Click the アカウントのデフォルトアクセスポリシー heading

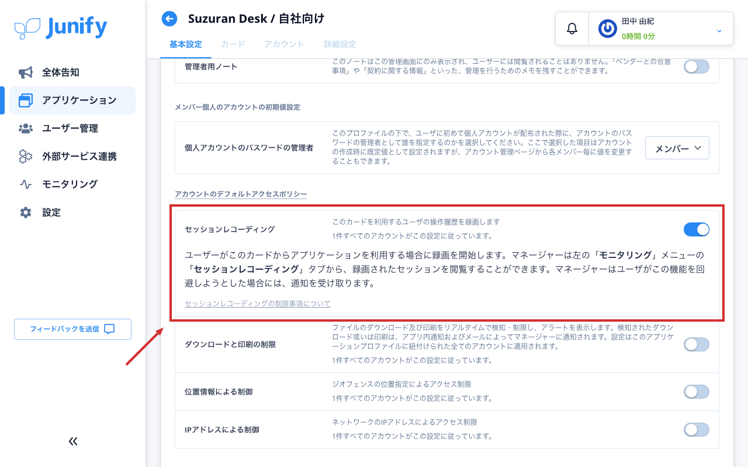(241, 194)
